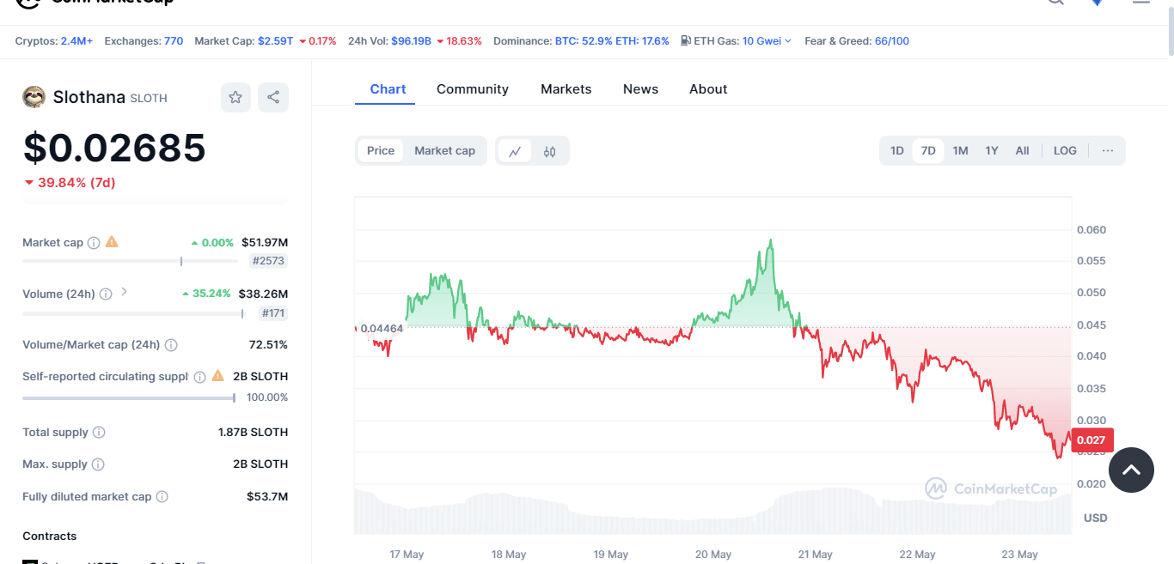Click the Volume (24h) info icon
Viewport: 1174px width, 564px height.
coord(106,294)
